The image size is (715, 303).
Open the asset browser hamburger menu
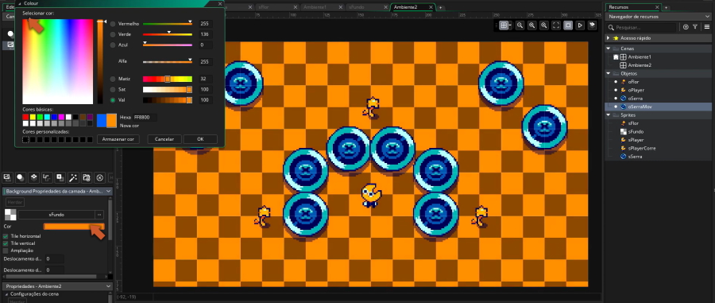tap(707, 27)
